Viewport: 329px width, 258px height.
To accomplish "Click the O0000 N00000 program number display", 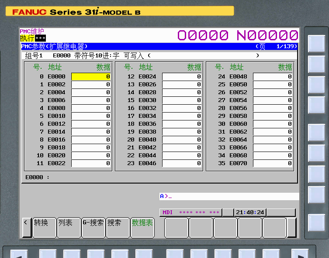I will [238, 35].
